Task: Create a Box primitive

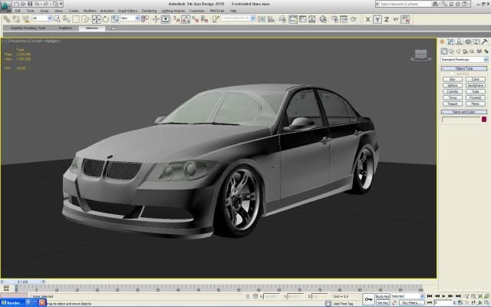Action: coord(453,79)
